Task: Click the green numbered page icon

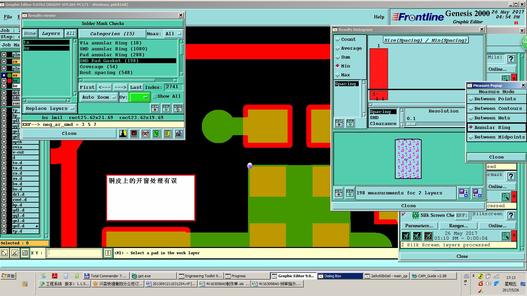Action: click(x=156, y=134)
